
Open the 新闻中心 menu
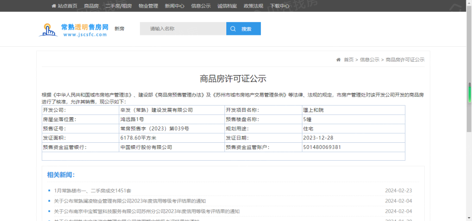(175, 6)
